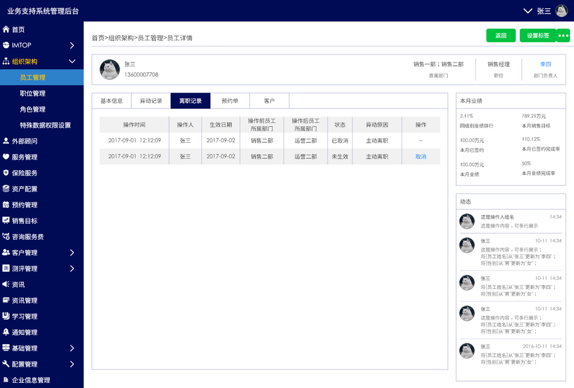Expand the 测评管理 chevron
This screenshot has height=388, width=574.
[72, 268]
